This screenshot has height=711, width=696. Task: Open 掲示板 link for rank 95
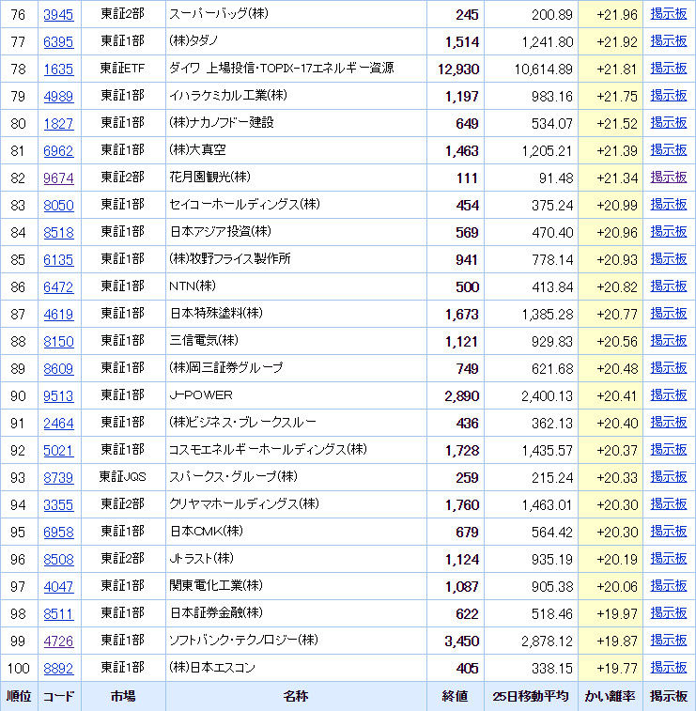point(669,532)
